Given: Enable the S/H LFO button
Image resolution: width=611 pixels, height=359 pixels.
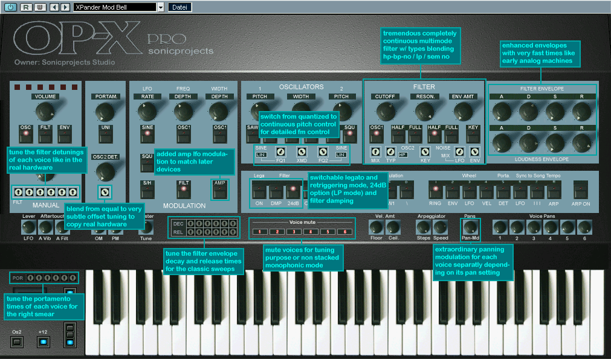Looking at the screenshot, I should click(147, 191).
